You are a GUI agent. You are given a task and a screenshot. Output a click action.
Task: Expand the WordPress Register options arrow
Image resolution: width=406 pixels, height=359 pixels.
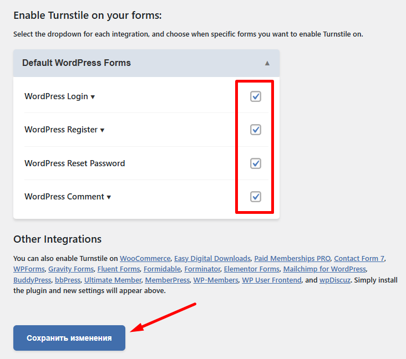point(102,130)
